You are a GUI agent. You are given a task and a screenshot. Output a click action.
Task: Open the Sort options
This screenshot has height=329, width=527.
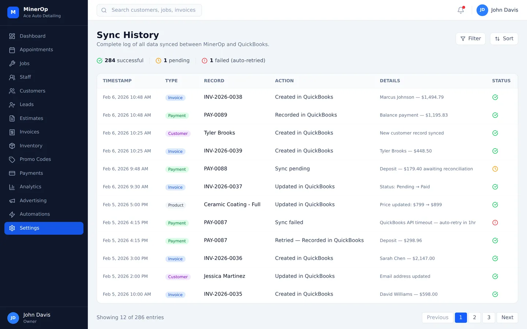(504, 39)
